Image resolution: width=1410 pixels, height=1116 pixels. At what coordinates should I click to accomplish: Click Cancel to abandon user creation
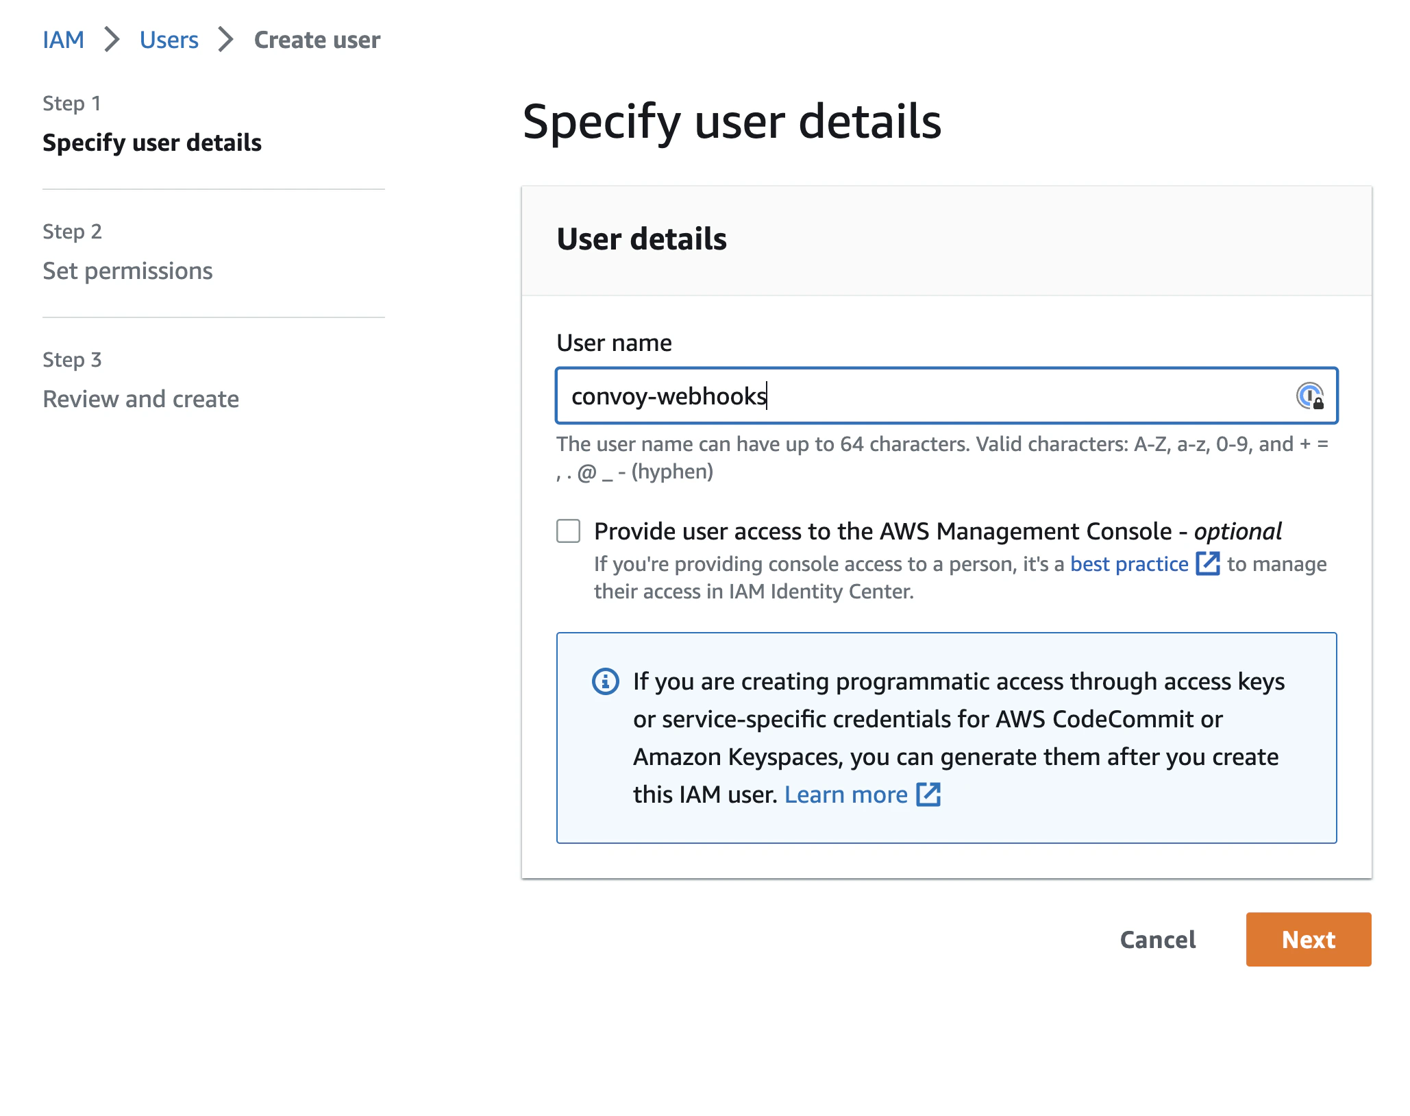[x=1157, y=939]
